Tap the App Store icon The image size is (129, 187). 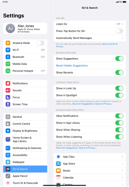coord(58,164)
